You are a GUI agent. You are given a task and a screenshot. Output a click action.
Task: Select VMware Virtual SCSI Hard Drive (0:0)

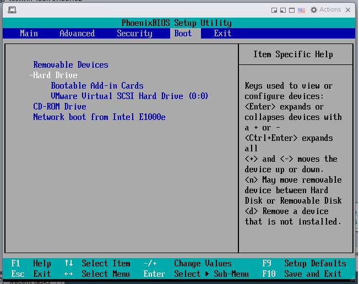[129, 96]
